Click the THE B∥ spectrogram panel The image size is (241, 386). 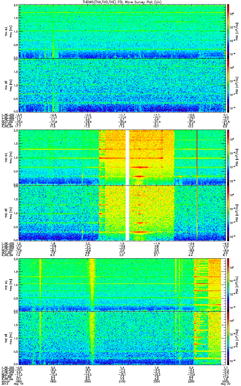click(121, 338)
